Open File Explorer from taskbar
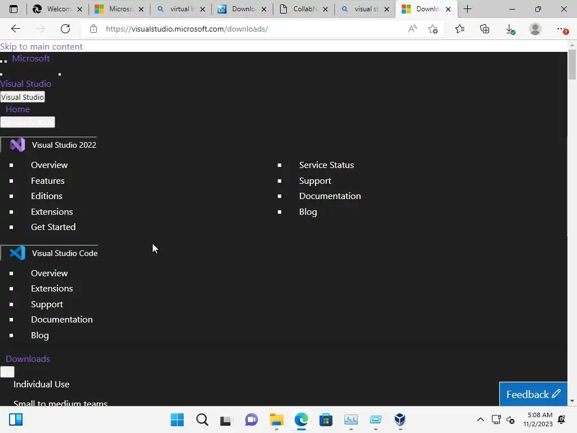This screenshot has width=577, height=433. tap(276, 419)
